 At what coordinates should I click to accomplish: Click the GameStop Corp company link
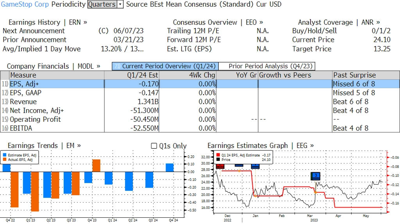click(25, 4)
